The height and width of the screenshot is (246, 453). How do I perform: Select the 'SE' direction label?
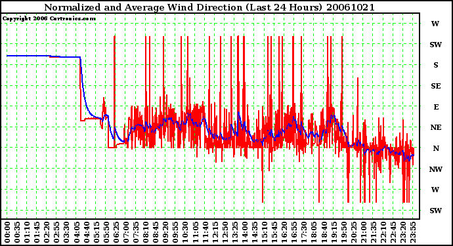(436, 86)
